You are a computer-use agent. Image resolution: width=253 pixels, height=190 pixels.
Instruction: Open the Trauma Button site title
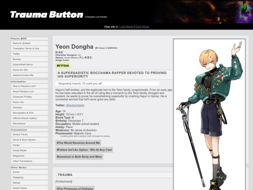[46, 15]
